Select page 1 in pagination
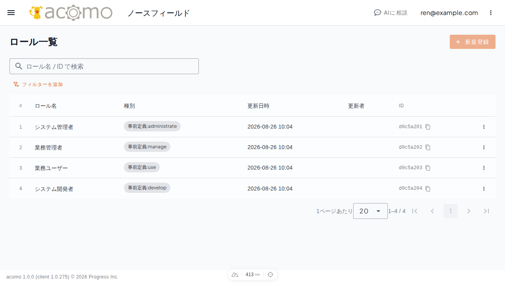Screen dimensions: 505x284 (x=451, y=211)
